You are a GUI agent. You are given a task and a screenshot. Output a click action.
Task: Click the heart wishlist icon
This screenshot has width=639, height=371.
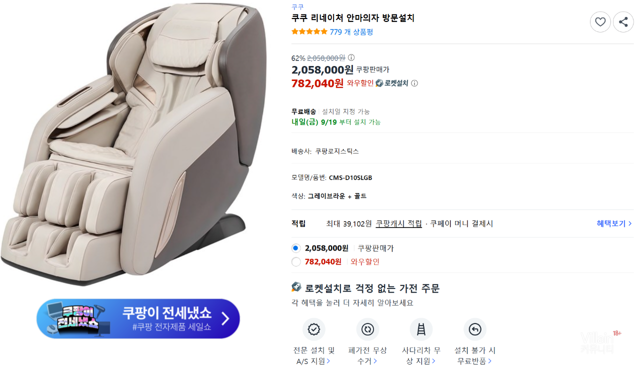[x=600, y=22]
